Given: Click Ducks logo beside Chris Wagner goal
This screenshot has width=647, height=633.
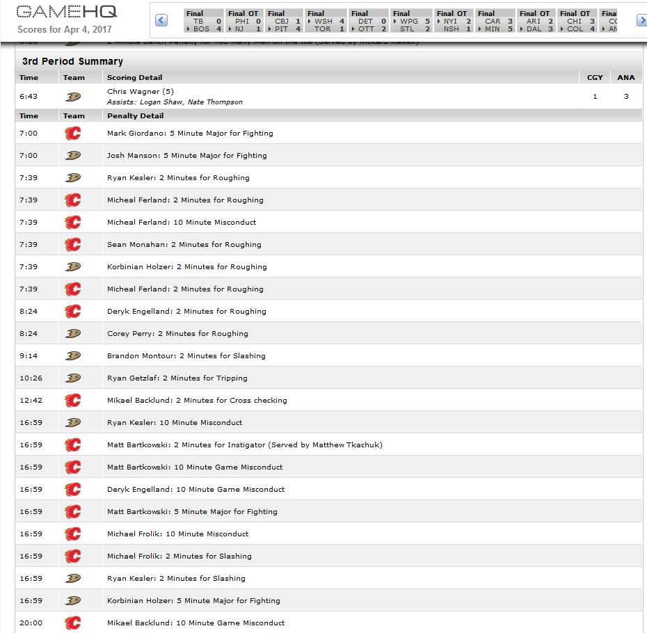Looking at the screenshot, I should point(73,97).
